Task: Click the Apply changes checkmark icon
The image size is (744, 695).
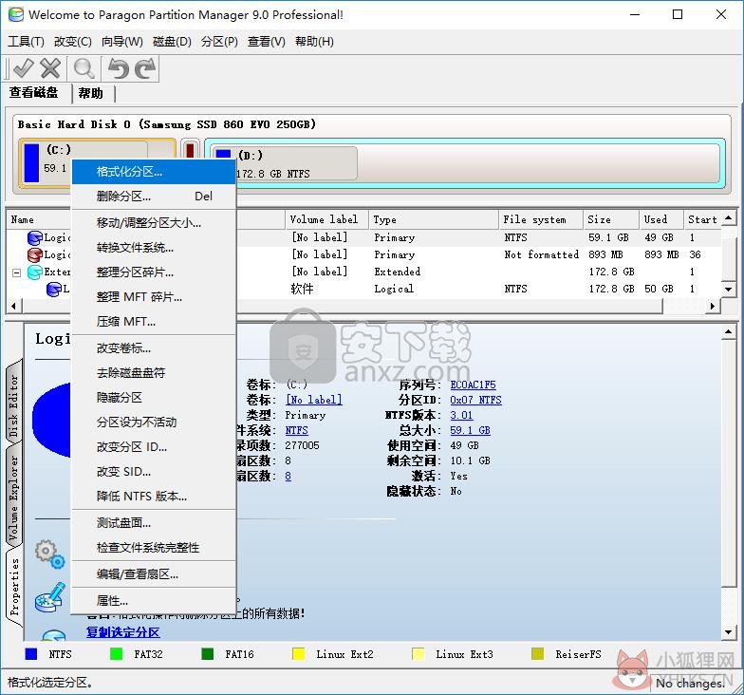Action: tap(23, 68)
